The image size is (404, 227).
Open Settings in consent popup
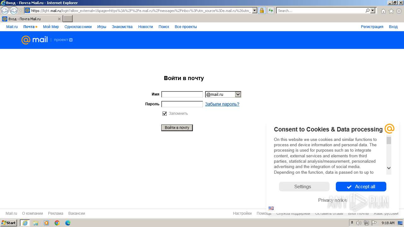(x=304, y=187)
